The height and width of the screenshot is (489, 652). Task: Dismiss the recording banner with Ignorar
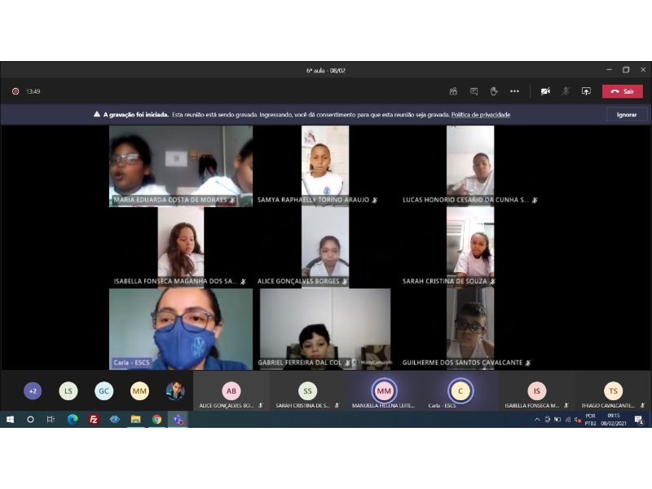pos(627,115)
